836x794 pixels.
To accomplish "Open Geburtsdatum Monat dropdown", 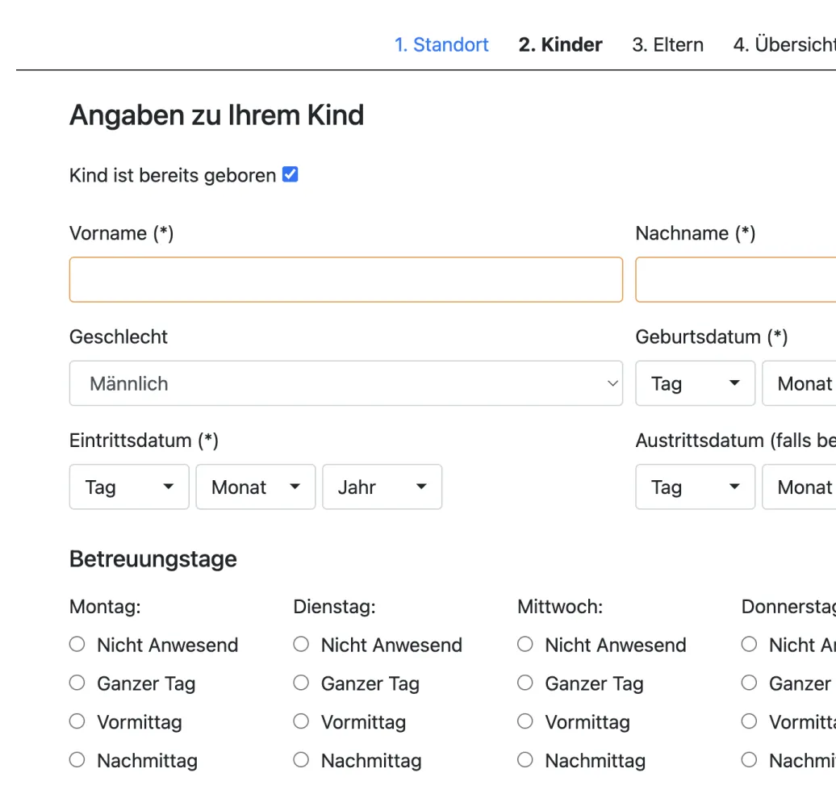I will 799,383.
